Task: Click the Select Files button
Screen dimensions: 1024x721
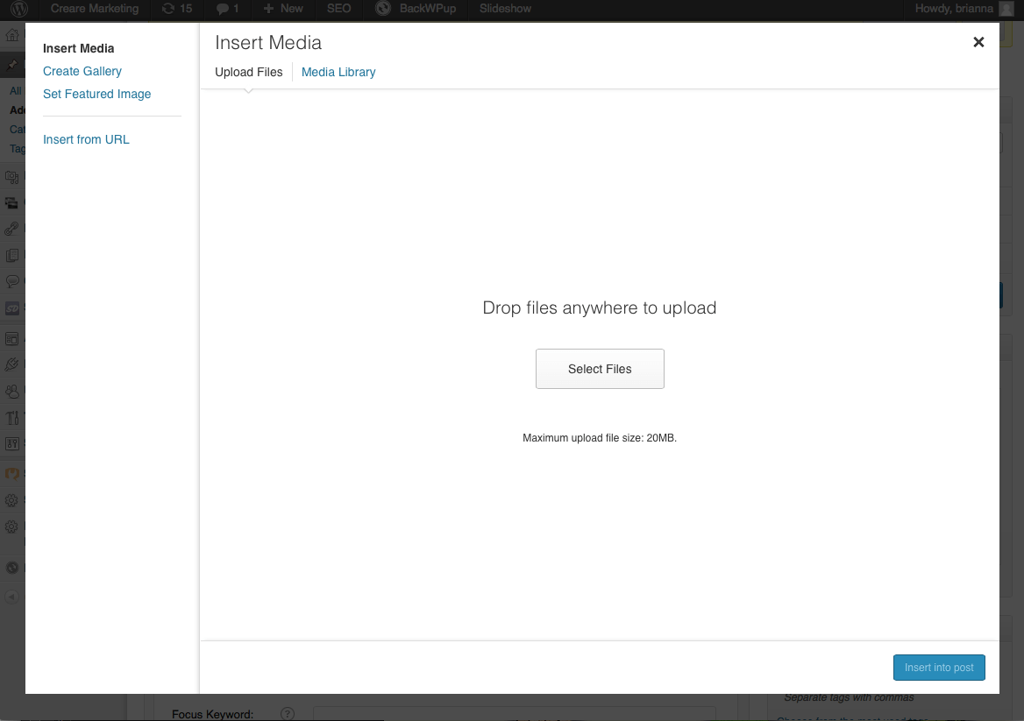Action: pos(600,368)
